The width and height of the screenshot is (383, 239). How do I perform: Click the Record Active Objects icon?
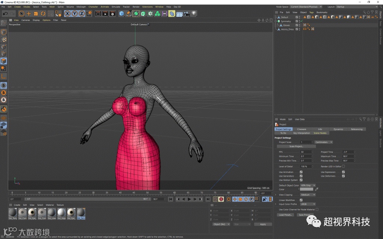215,199
